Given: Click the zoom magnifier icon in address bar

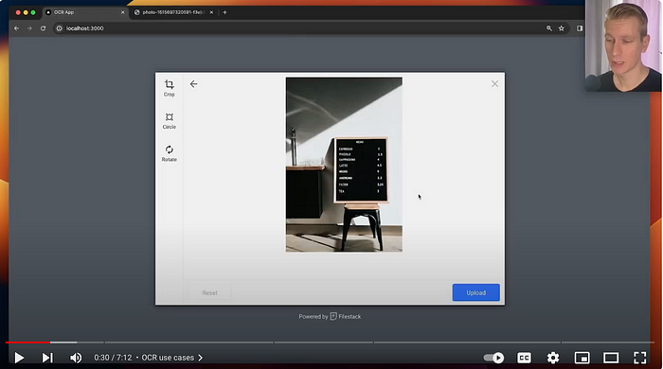Looking at the screenshot, I should (x=548, y=28).
